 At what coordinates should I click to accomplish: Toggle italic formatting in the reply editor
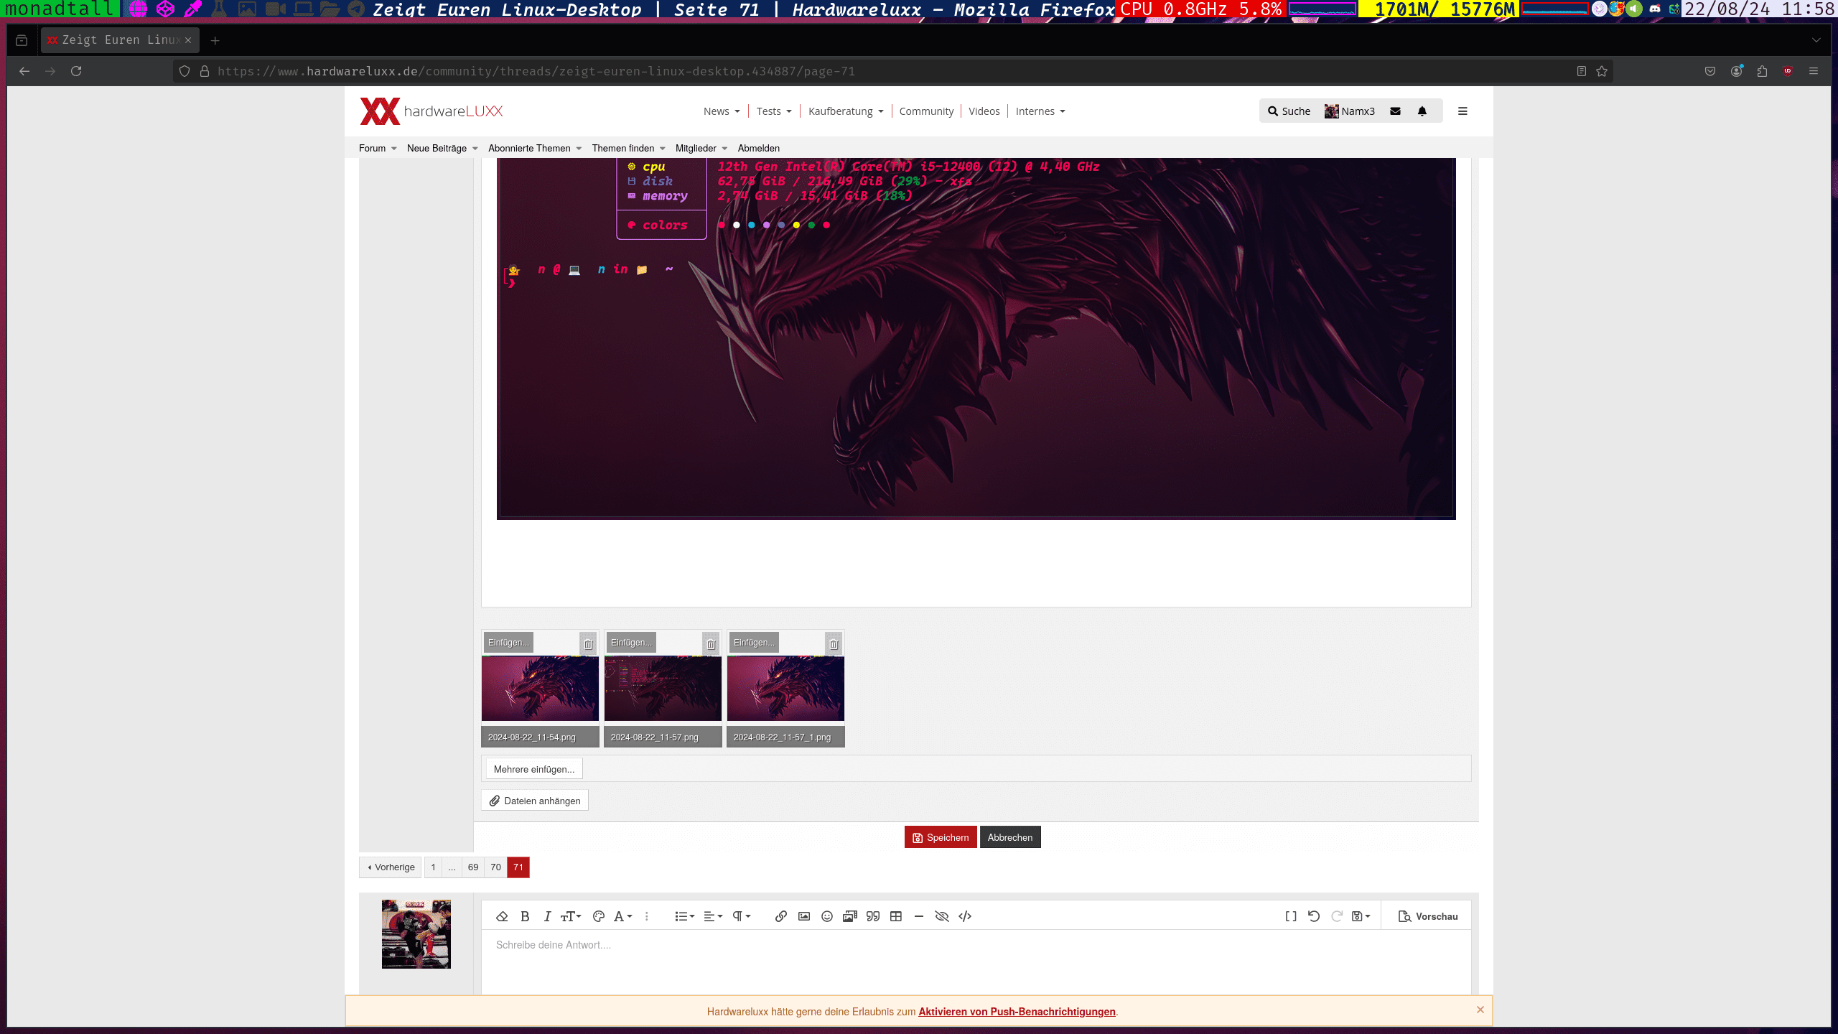coord(547,916)
